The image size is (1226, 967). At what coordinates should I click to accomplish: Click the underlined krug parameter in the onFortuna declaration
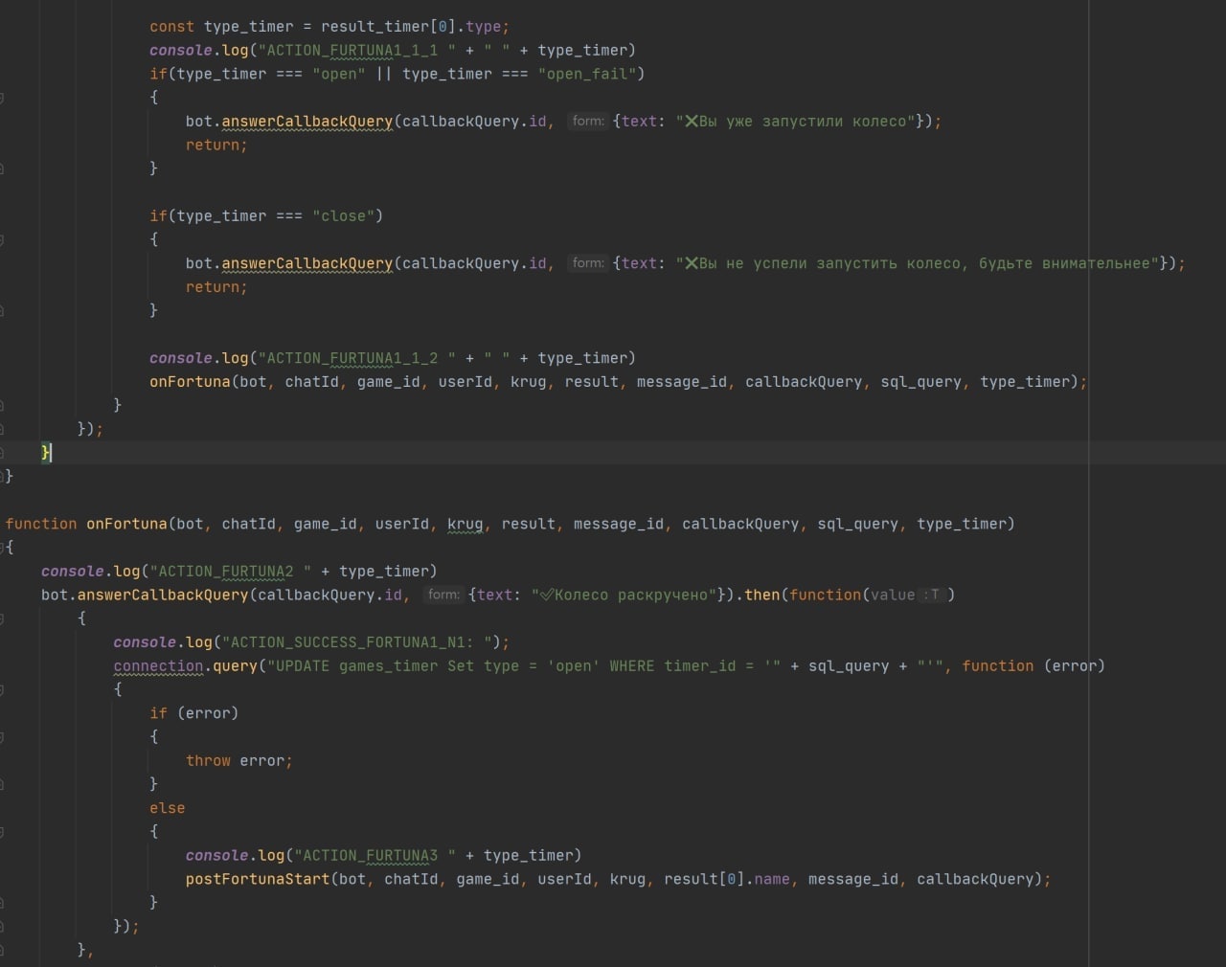pos(465,524)
